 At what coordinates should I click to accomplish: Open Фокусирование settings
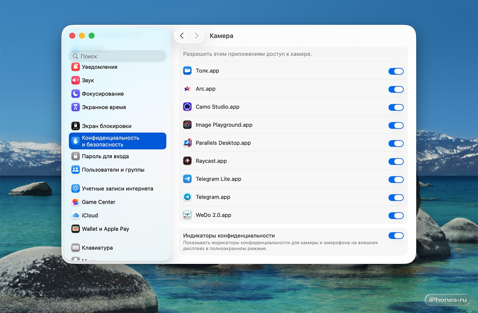tap(118, 94)
